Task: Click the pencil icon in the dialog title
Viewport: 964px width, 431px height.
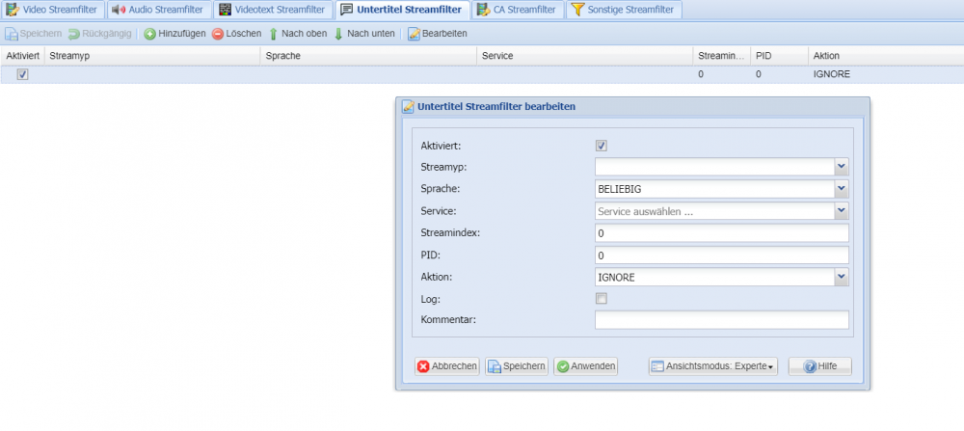Action: [408, 106]
